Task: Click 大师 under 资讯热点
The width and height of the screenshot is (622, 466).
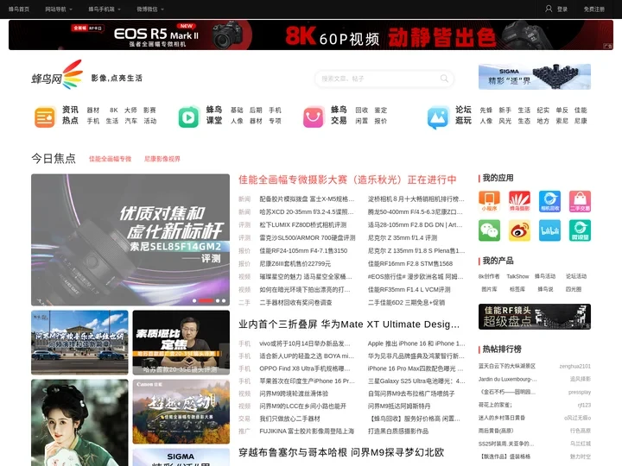Action: pos(130,110)
